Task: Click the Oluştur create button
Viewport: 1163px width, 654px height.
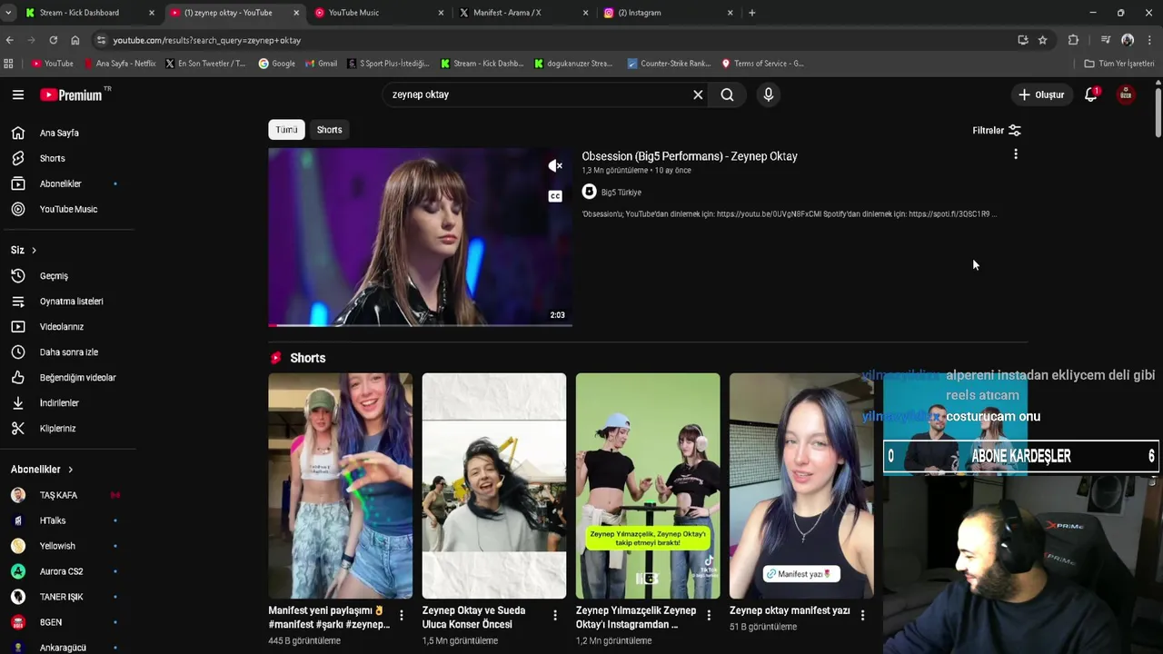Action: (1040, 94)
